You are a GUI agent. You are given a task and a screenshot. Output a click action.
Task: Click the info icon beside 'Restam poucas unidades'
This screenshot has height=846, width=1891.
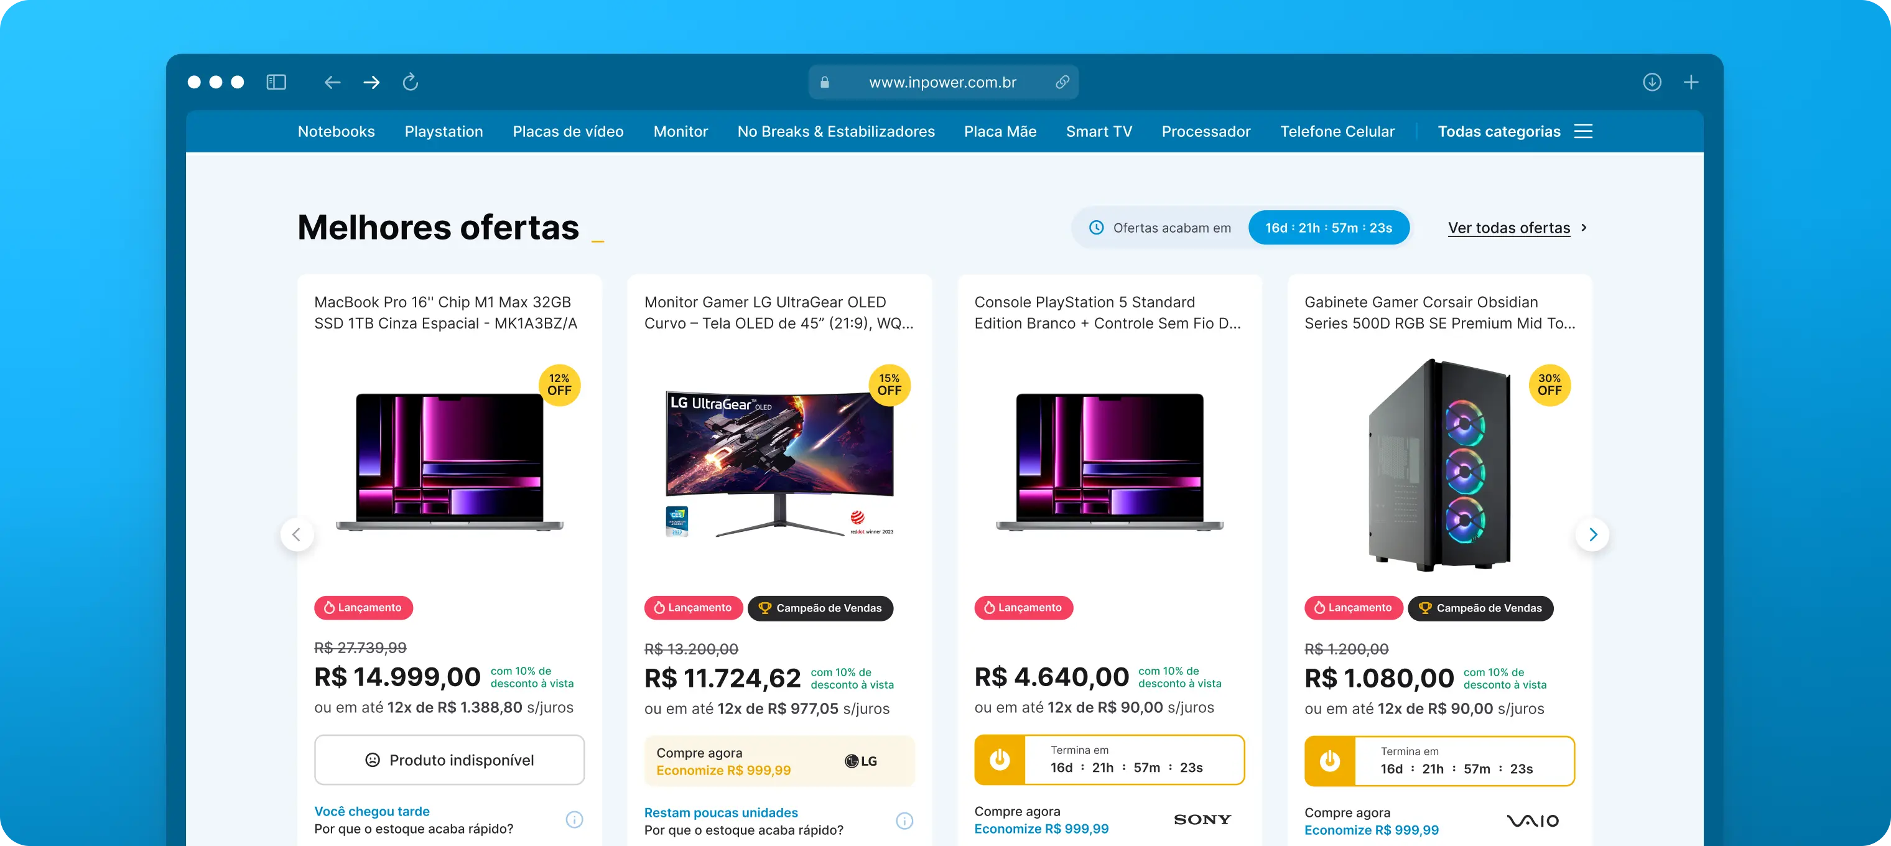tap(904, 821)
